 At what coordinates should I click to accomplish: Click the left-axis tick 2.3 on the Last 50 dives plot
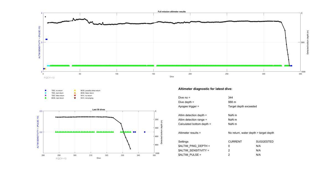[41, 111]
